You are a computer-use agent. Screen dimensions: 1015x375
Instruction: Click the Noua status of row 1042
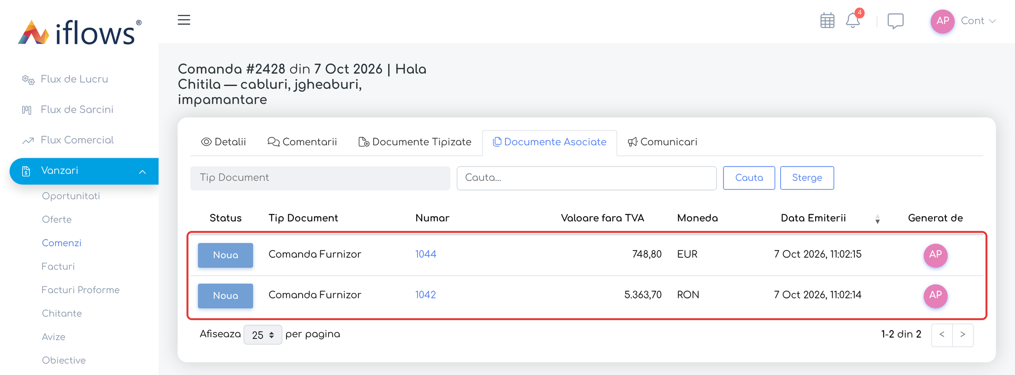226,296
